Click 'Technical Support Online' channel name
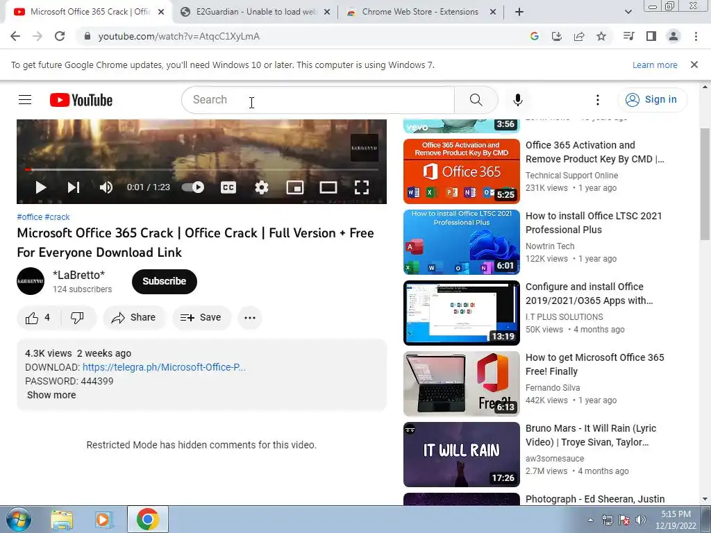Screen dimensions: 711x533 [x=572, y=176]
